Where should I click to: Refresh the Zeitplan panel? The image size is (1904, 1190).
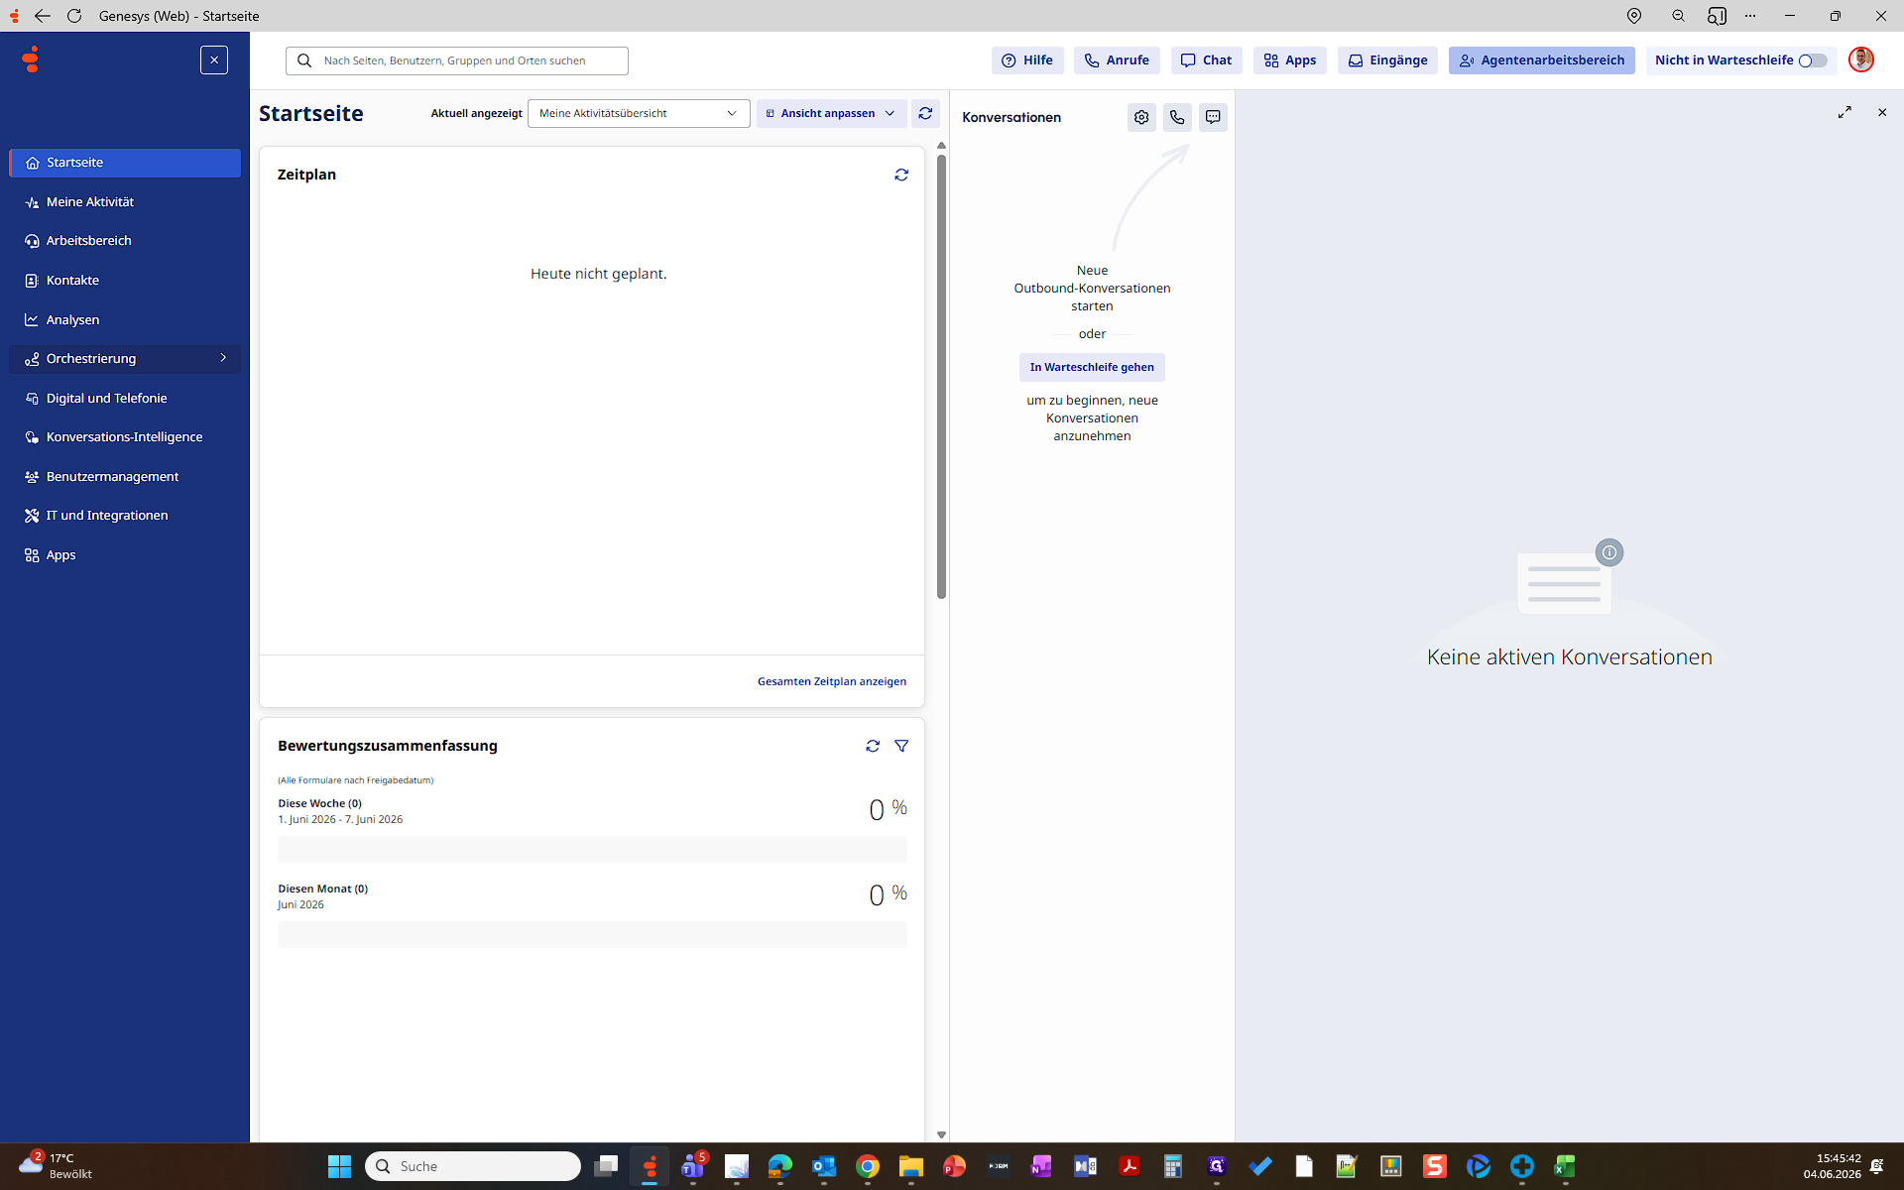pos(901,175)
